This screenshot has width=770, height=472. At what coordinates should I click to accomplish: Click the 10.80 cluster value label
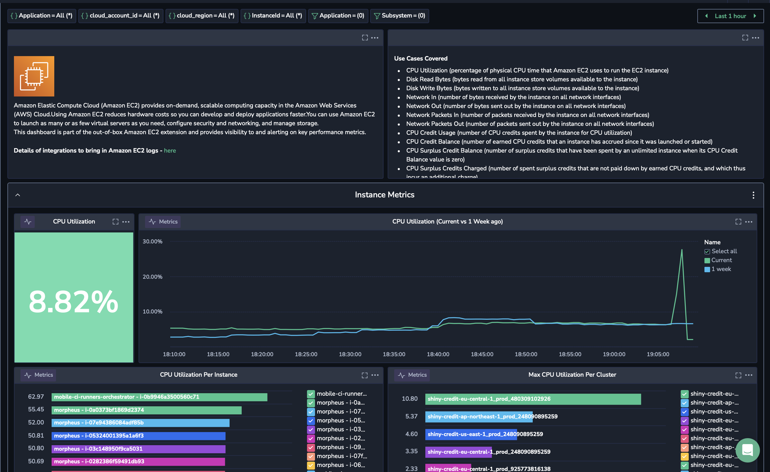410,399
